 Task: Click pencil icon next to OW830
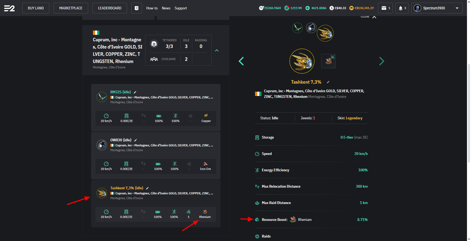point(136,140)
